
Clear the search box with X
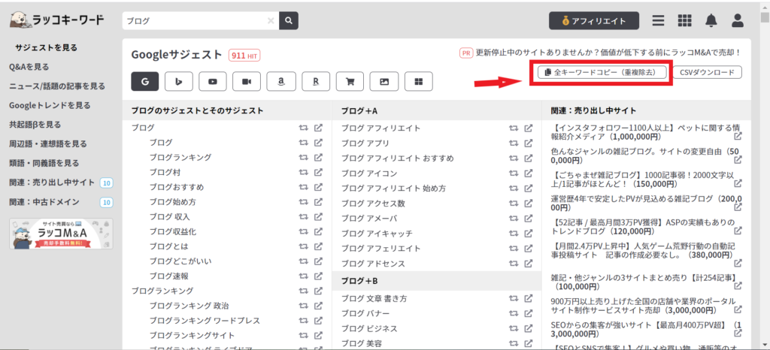pyautogui.click(x=271, y=20)
